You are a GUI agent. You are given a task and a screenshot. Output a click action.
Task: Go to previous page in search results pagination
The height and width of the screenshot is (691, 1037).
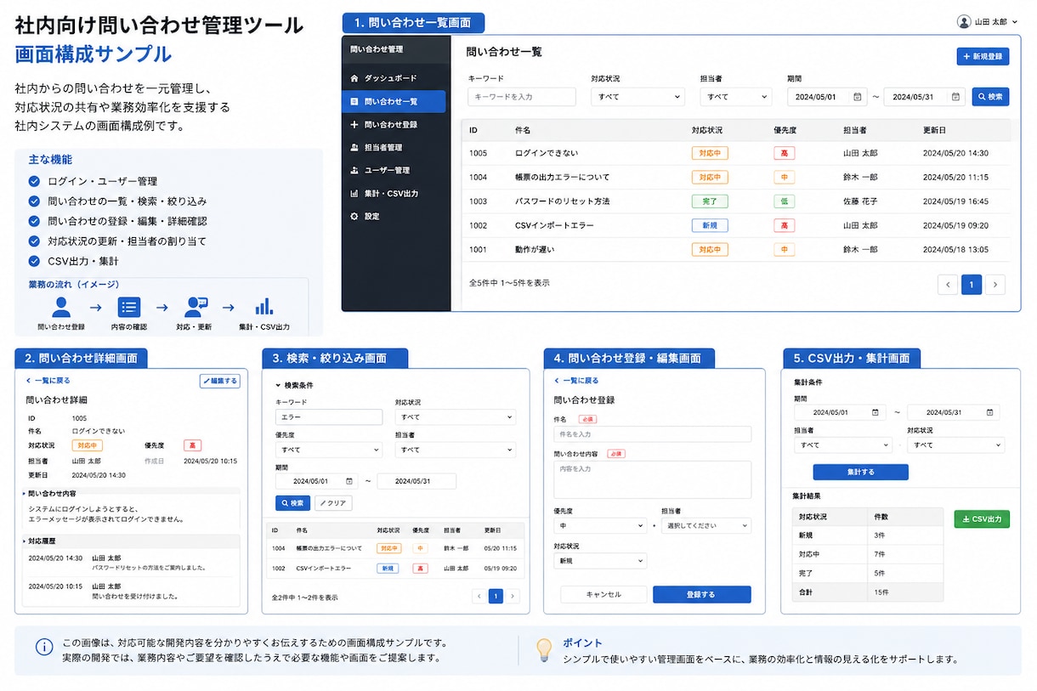(479, 597)
